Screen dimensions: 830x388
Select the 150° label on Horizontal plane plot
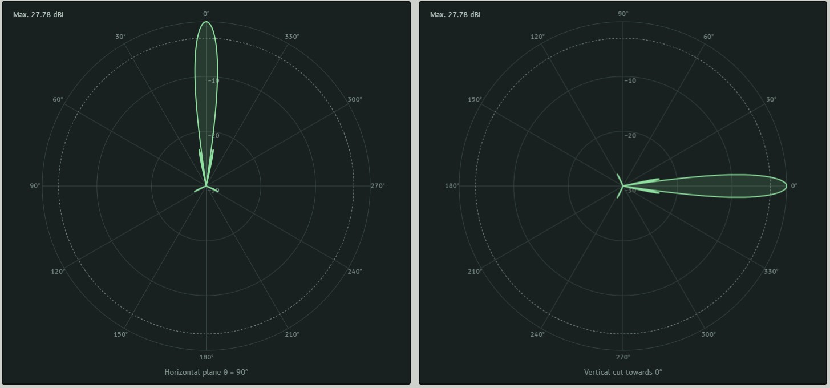point(120,334)
